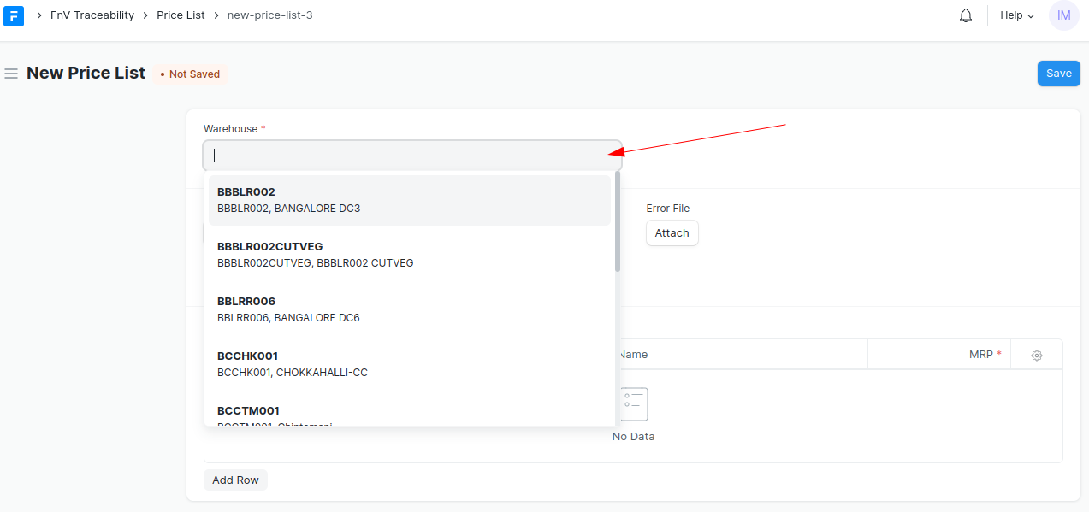Click the No Data placeholder text
Image resolution: width=1089 pixels, height=512 pixels.
coord(633,437)
